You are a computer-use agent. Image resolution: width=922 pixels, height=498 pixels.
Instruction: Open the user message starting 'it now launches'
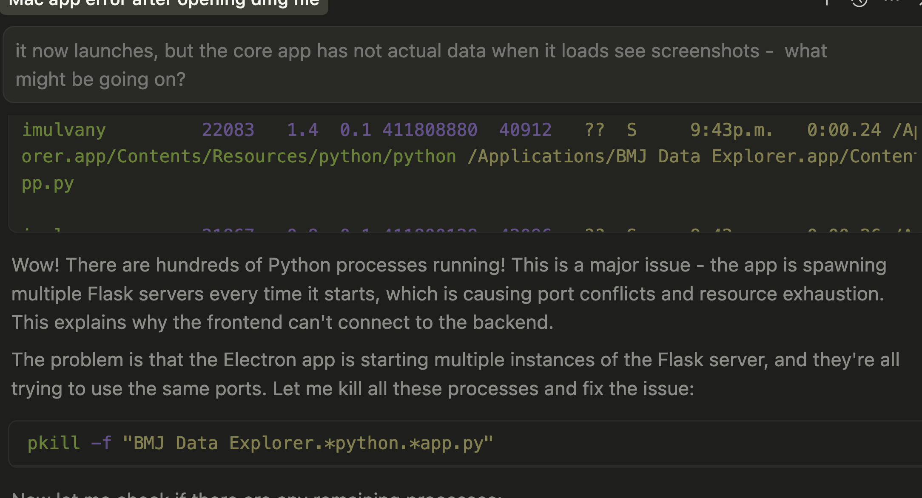click(463, 65)
